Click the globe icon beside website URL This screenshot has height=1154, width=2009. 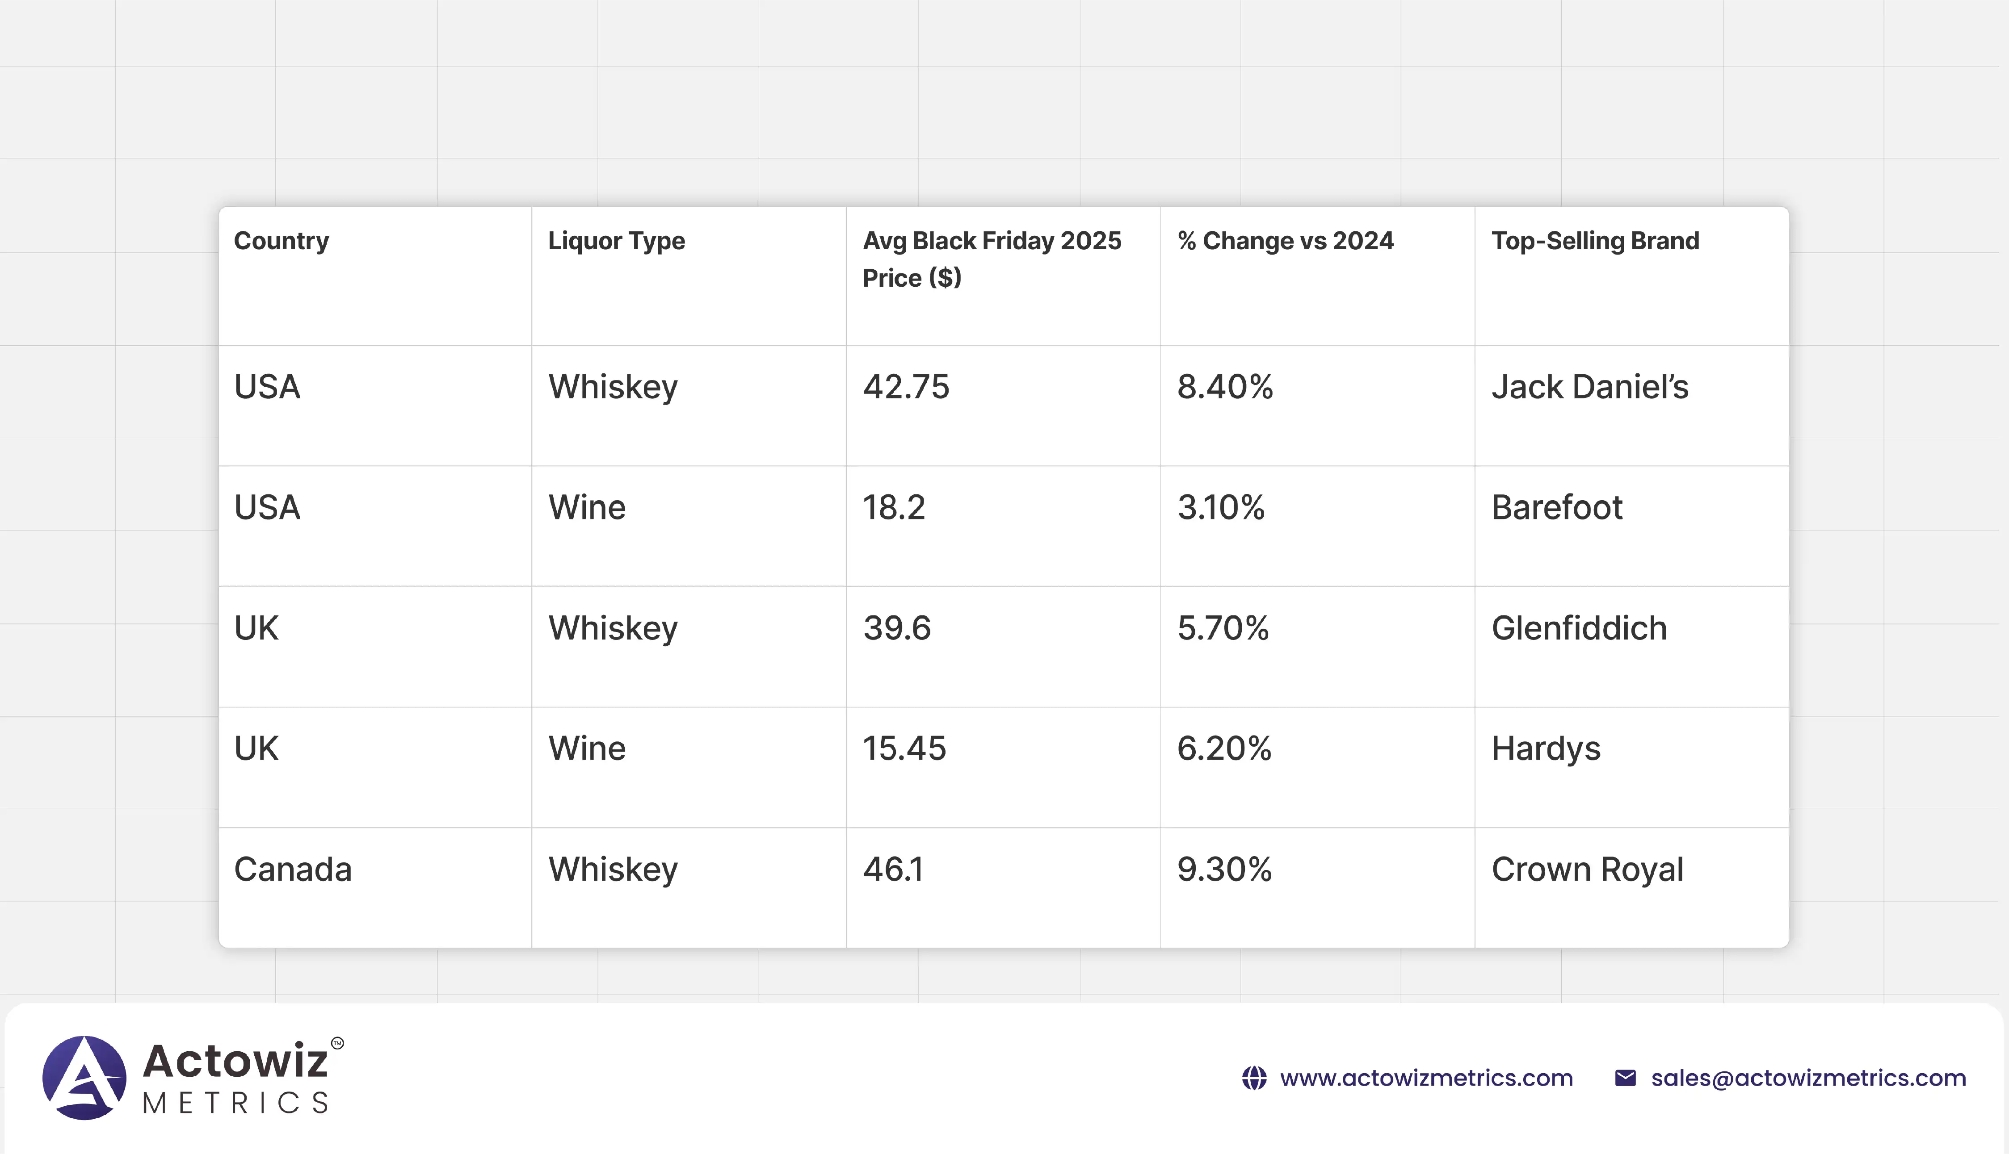pos(1253,1078)
